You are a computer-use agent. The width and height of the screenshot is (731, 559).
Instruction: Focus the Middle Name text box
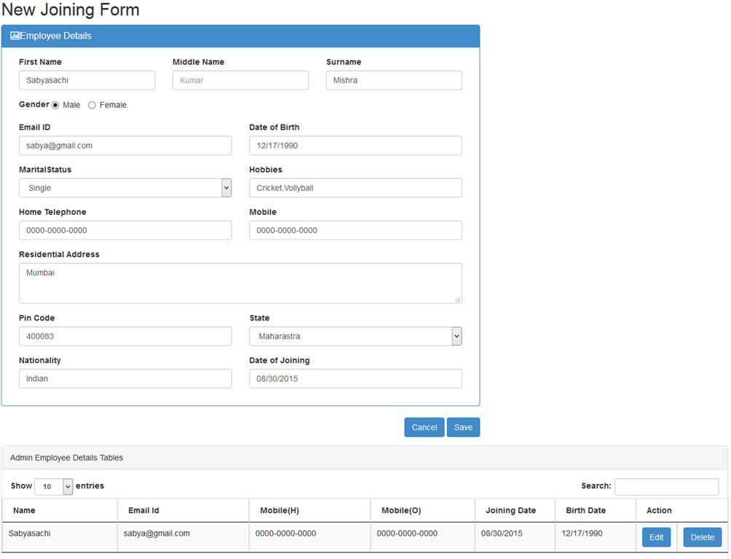click(240, 80)
